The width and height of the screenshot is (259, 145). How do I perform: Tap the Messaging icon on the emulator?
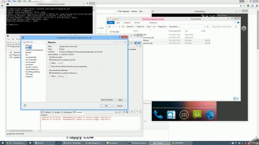[x=197, y=114]
